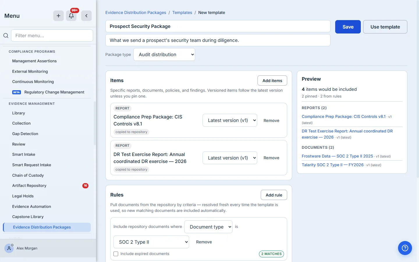Click Add rule button
Viewport: 419px width, 262px height.
274,195
